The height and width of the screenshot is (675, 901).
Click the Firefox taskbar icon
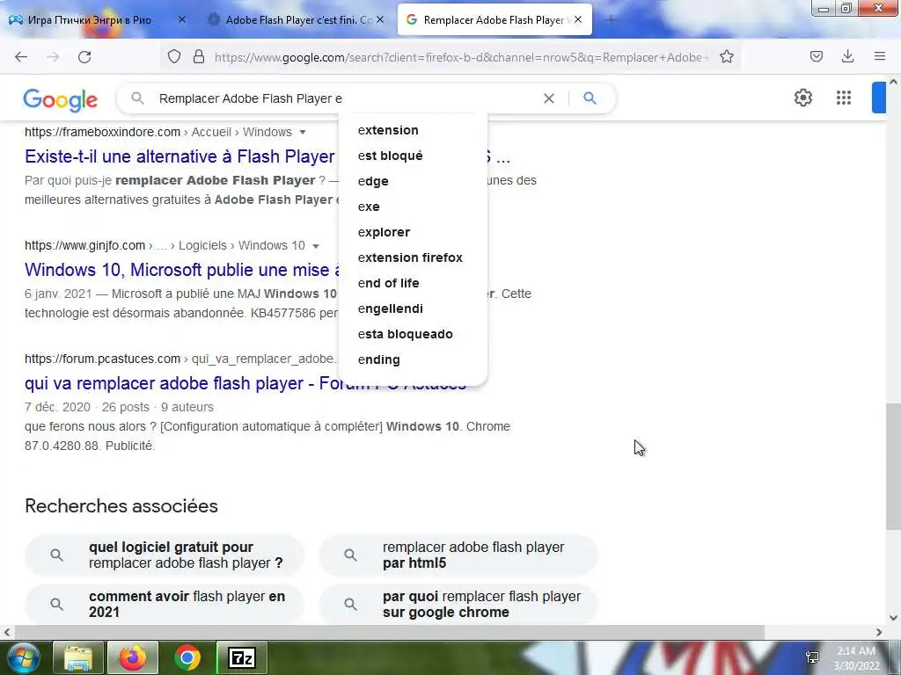pyautogui.click(x=133, y=657)
